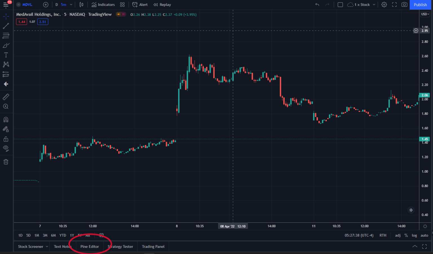Image resolution: width=433 pixels, height=254 pixels.
Task: Remove drawings using the trash icon
Action: 6,162
